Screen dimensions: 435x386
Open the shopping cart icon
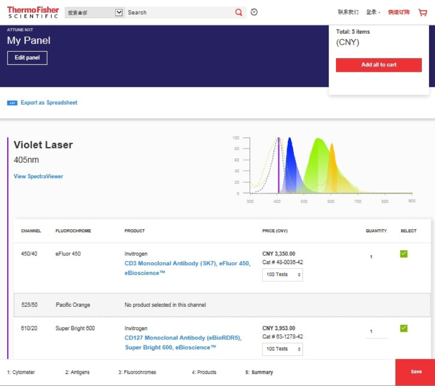pyautogui.click(x=423, y=13)
